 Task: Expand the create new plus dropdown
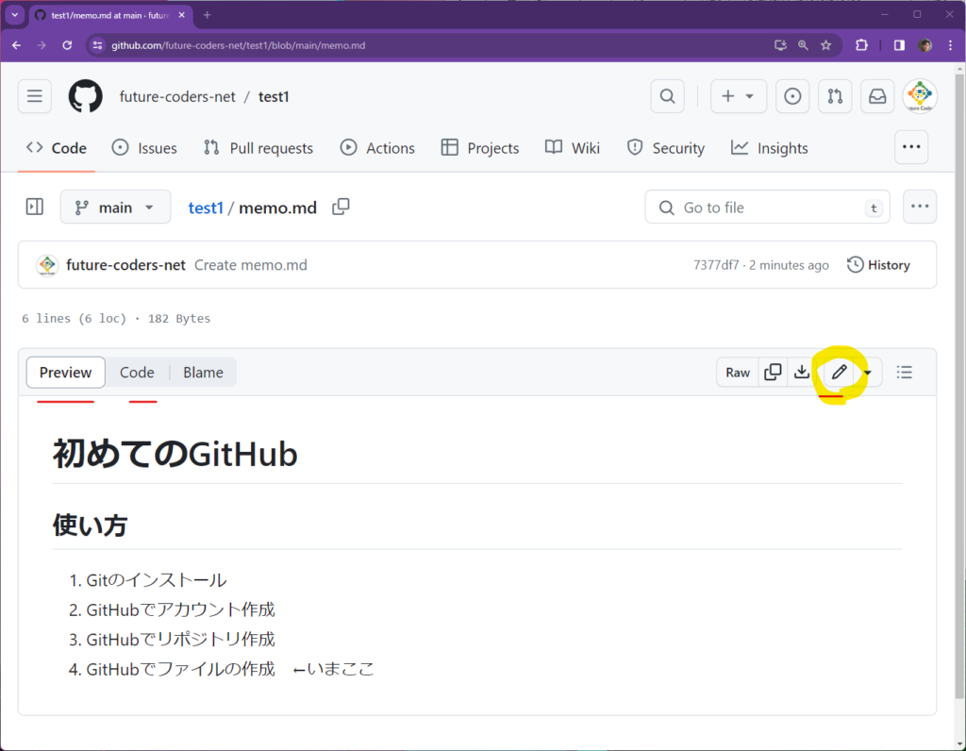click(x=738, y=96)
